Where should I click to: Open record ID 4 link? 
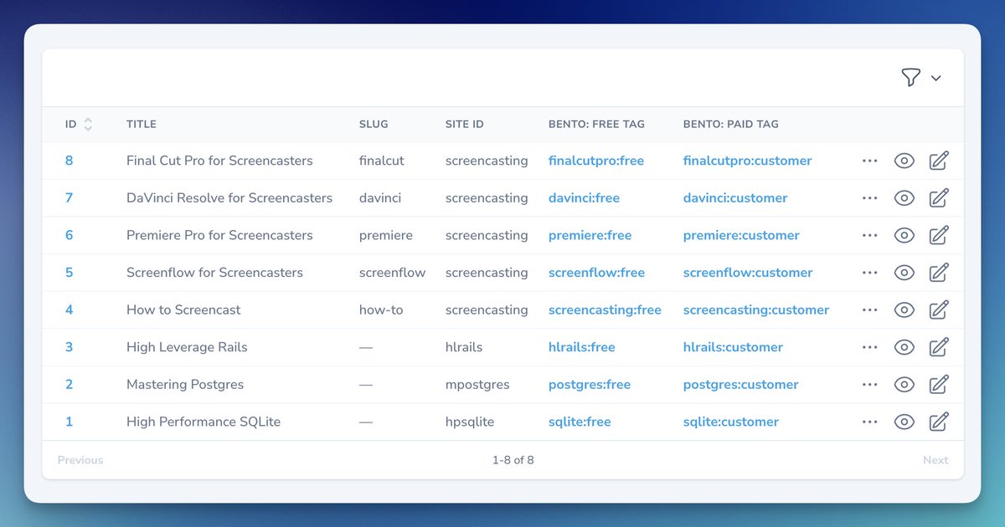click(70, 310)
